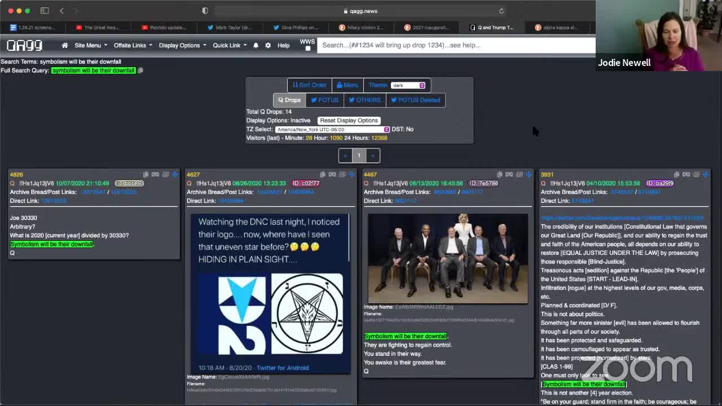This screenshot has height=406, width=722.
Task: Switch to the OTHERS tab
Action: (365, 100)
